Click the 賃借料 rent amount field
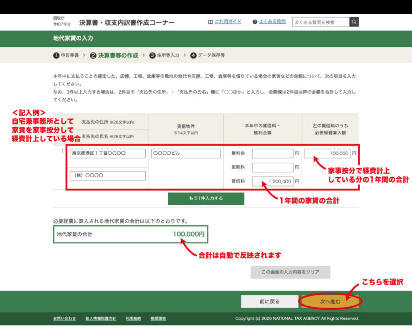Image resolution: width=412 pixels, height=330 pixels. tap(273, 181)
